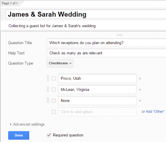Image resolution: width=166 pixels, height=142 pixels.
Task: Grab the drag handle beside Provo, Utah
Action: [x=48, y=78]
